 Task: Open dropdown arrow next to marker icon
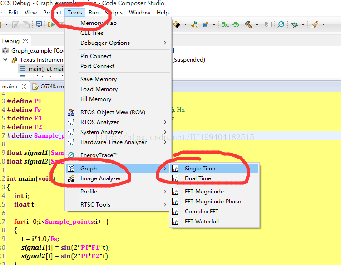click(323, 24)
